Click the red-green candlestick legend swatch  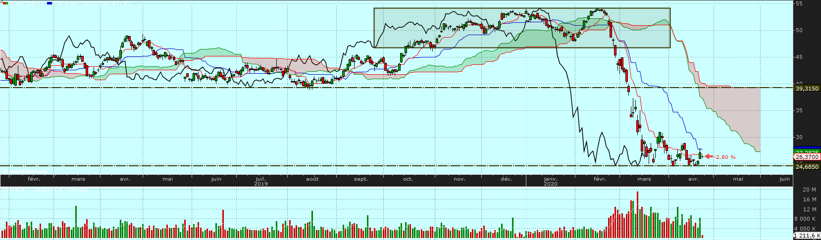tap(4, 2)
